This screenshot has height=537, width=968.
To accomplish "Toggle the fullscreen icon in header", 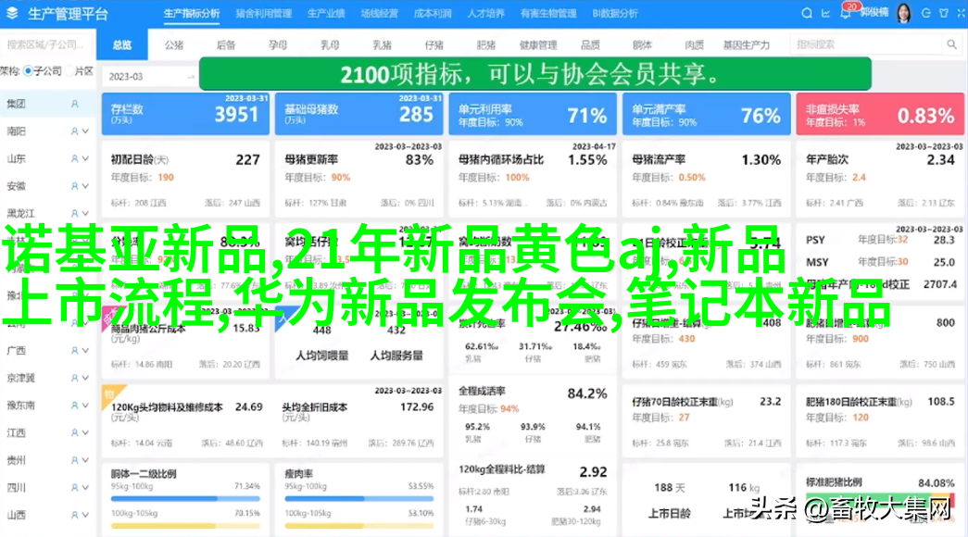I will (961, 13).
